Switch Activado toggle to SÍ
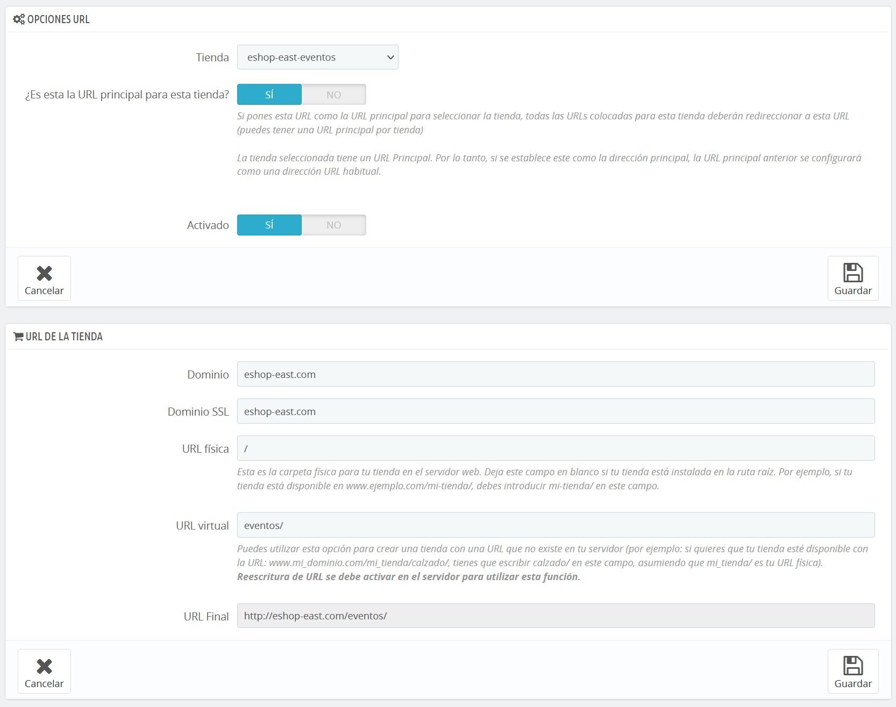Viewport: 896px width, 707px height. point(269,225)
